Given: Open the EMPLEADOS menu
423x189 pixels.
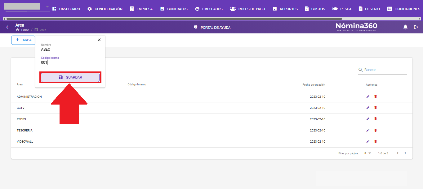Looking at the screenshot, I should 209,9.
